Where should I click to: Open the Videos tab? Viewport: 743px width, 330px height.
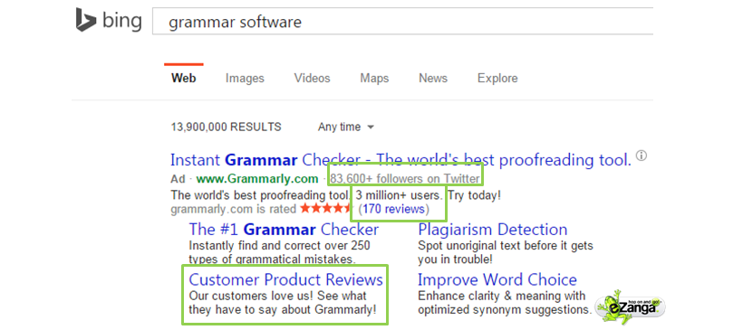(x=312, y=78)
